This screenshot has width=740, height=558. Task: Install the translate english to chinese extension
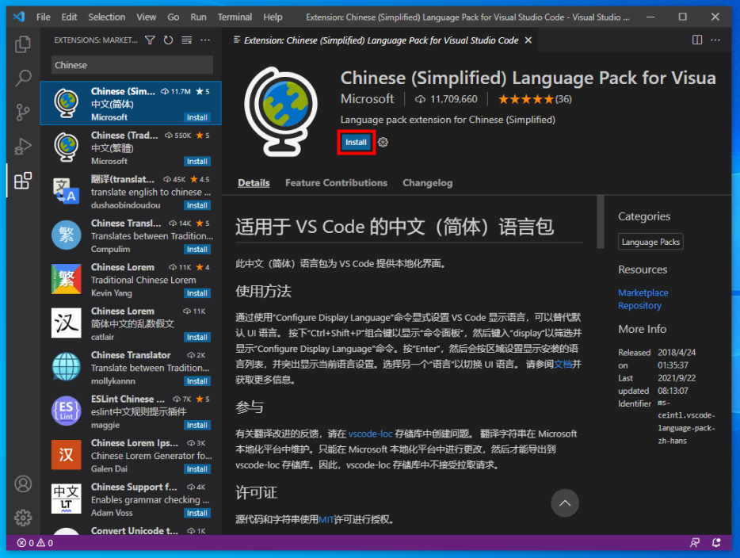(196, 205)
